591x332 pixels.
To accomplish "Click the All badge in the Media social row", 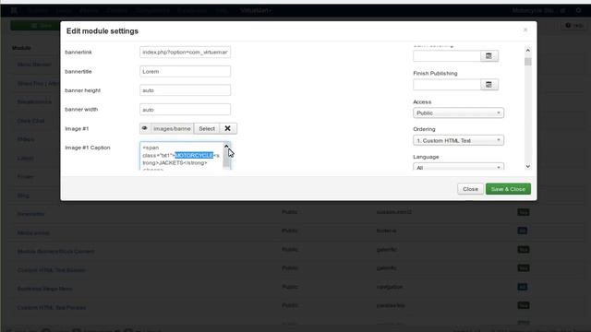I will click(522, 231).
